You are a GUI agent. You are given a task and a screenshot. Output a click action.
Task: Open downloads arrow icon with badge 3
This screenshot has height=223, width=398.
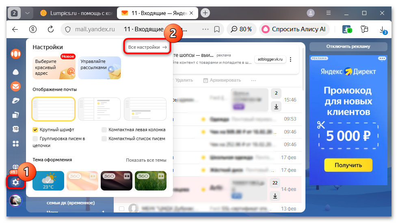(383, 30)
